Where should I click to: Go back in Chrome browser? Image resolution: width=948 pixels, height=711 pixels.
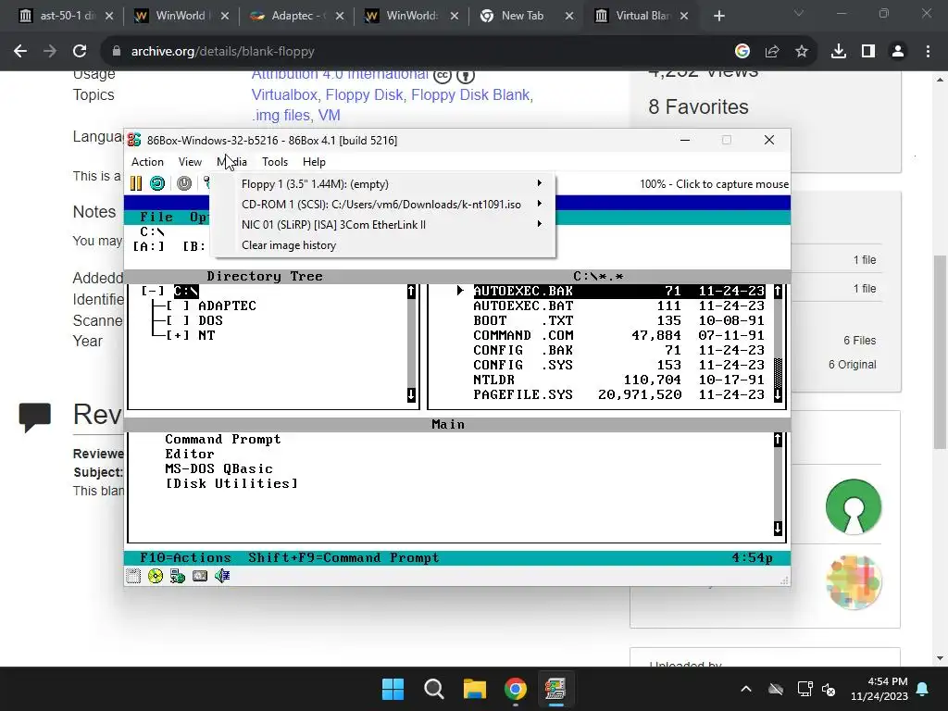coord(20,52)
